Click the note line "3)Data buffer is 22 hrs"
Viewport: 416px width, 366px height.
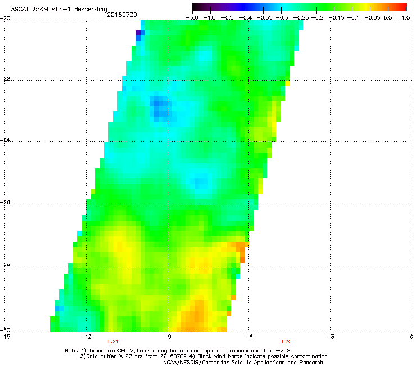(204, 356)
